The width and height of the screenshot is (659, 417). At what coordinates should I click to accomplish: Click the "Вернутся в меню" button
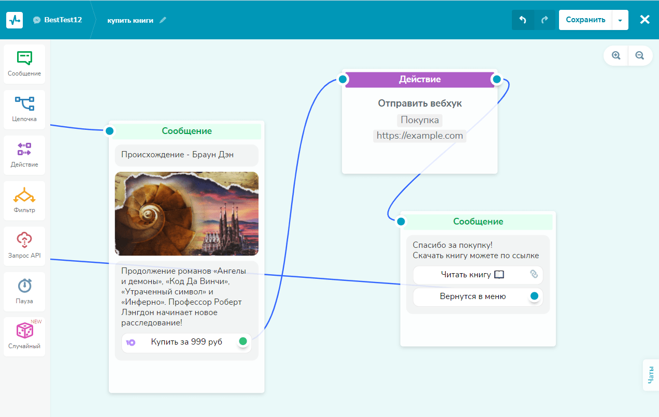tap(478, 297)
